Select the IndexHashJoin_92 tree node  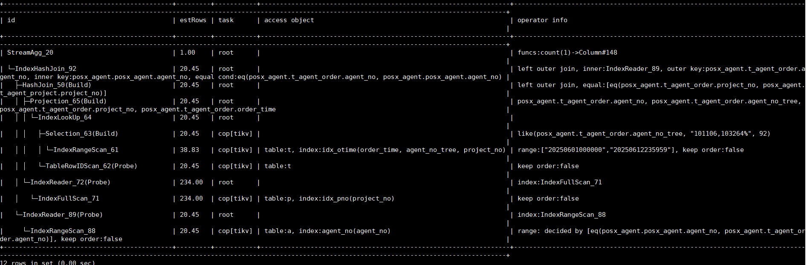point(46,69)
